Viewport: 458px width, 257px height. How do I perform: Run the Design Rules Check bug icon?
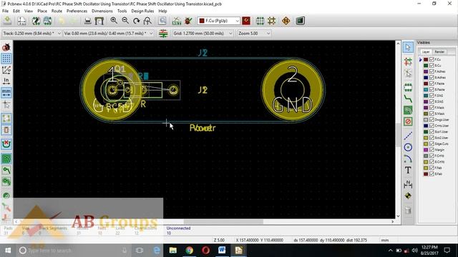coord(188,21)
